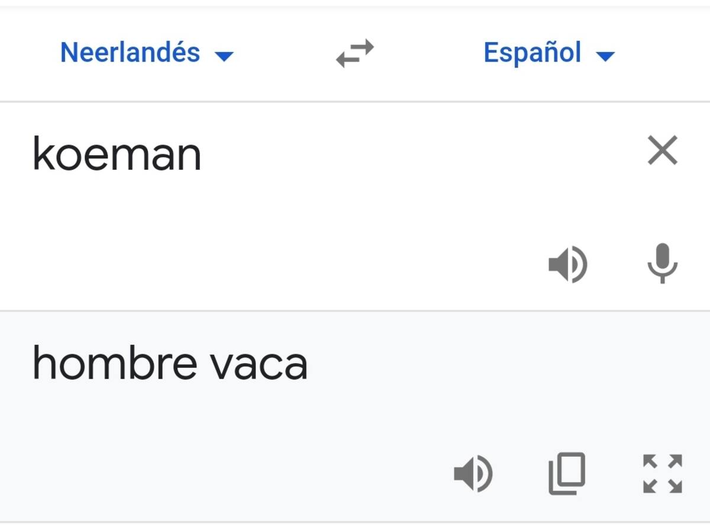The height and width of the screenshot is (527, 710).
Task: Open the Español target language dropdown arrow
Action: [605, 56]
